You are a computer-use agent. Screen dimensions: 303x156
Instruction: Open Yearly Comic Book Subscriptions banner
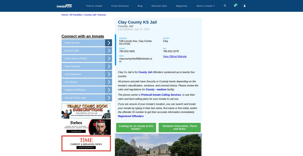(86, 111)
